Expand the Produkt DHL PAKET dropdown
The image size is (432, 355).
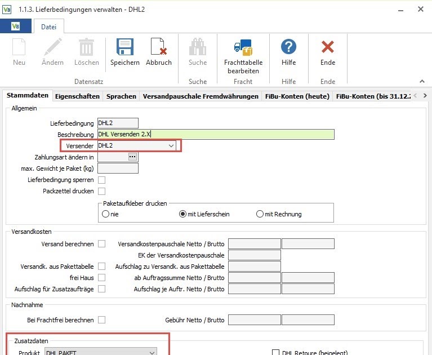pyautogui.click(x=152, y=352)
